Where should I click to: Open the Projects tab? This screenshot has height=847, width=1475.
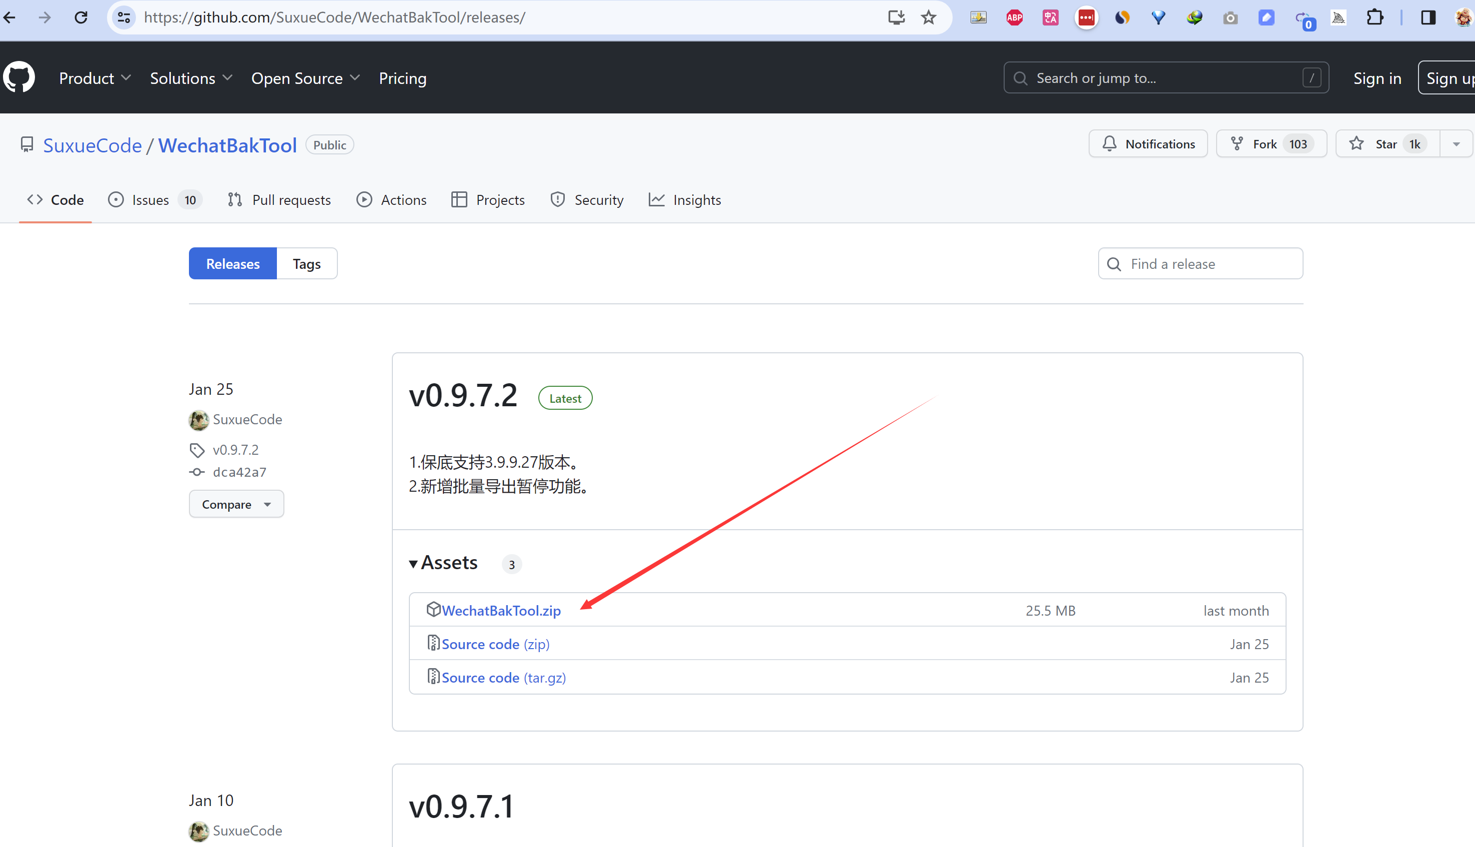(488, 199)
